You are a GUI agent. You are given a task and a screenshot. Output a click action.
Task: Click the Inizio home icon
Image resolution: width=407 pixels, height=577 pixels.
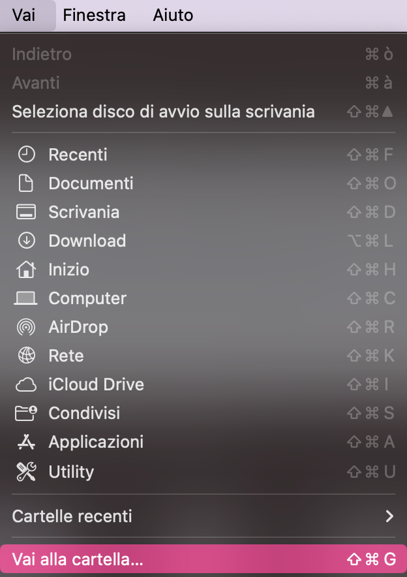pyautogui.click(x=26, y=270)
